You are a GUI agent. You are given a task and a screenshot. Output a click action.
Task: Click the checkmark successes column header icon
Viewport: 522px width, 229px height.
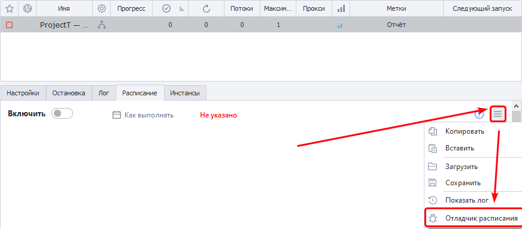[x=166, y=9]
